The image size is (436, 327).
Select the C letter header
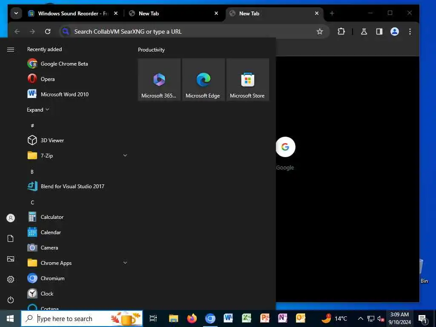click(x=32, y=202)
